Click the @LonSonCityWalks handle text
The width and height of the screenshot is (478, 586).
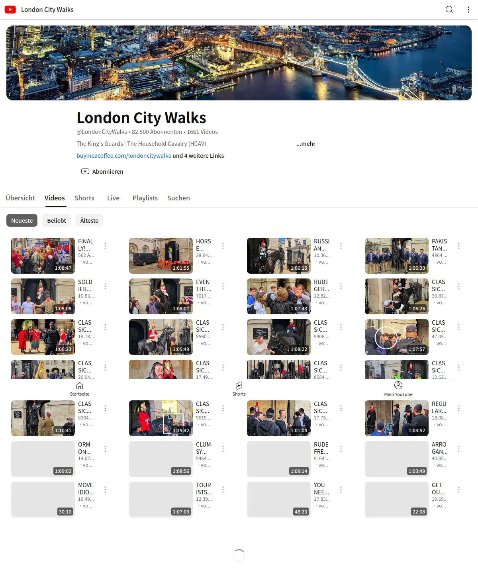102,132
